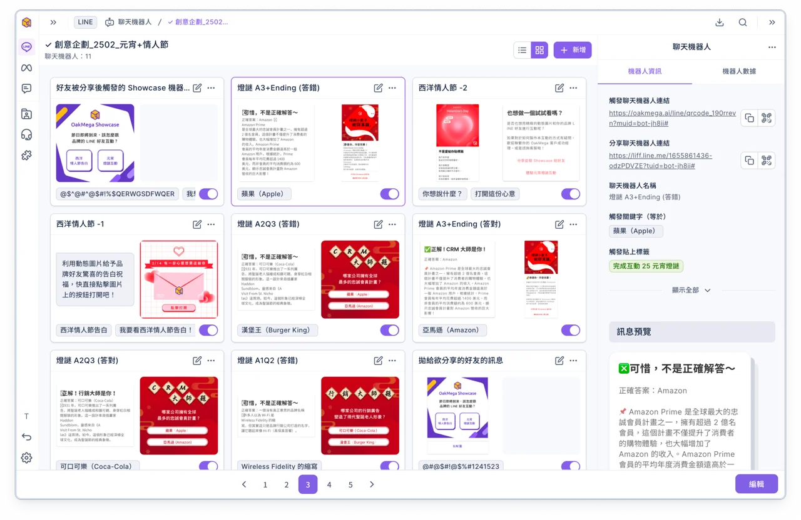Open 創意企劃_2502 breadcrumb item

click(x=198, y=22)
